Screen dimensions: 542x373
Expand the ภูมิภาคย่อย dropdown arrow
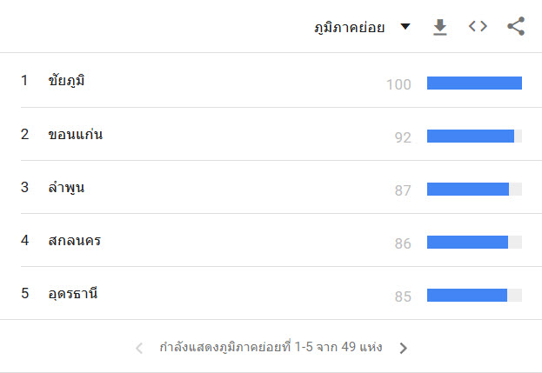click(405, 26)
